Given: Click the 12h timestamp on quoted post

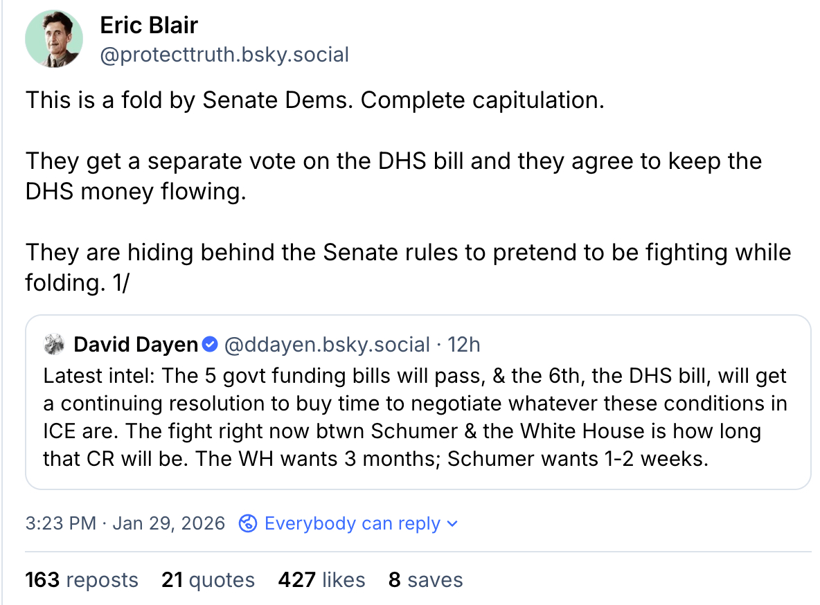Looking at the screenshot, I should pyautogui.click(x=464, y=344).
